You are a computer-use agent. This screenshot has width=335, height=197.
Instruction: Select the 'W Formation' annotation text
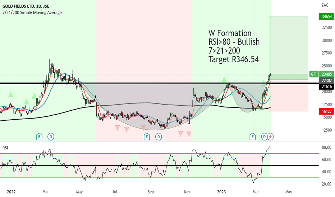pyautogui.click(x=230, y=33)
